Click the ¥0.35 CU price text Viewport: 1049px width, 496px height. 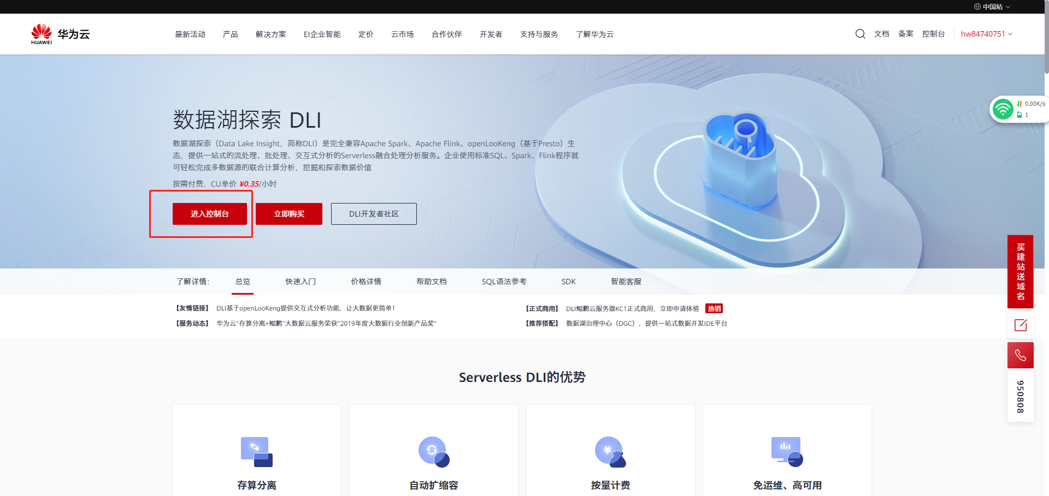249,184
